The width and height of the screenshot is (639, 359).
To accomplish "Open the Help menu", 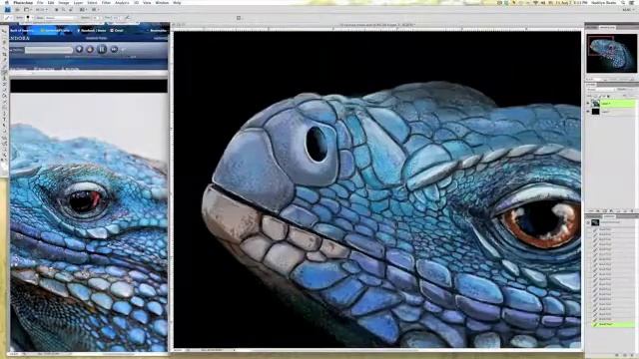I will pos(178,3).
